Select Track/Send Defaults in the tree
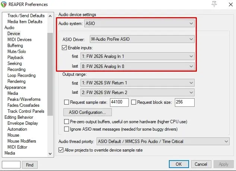This screenshot has width=236, height=171. pos(26,16)
